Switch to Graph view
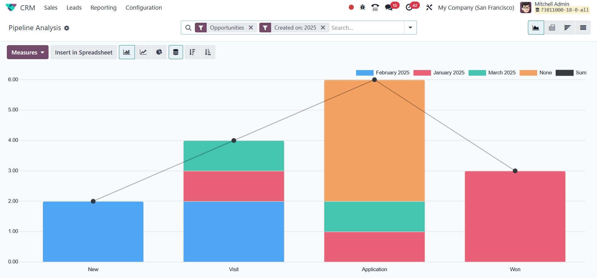Screen dimensions: 597x278 click(x=536, y=28)
